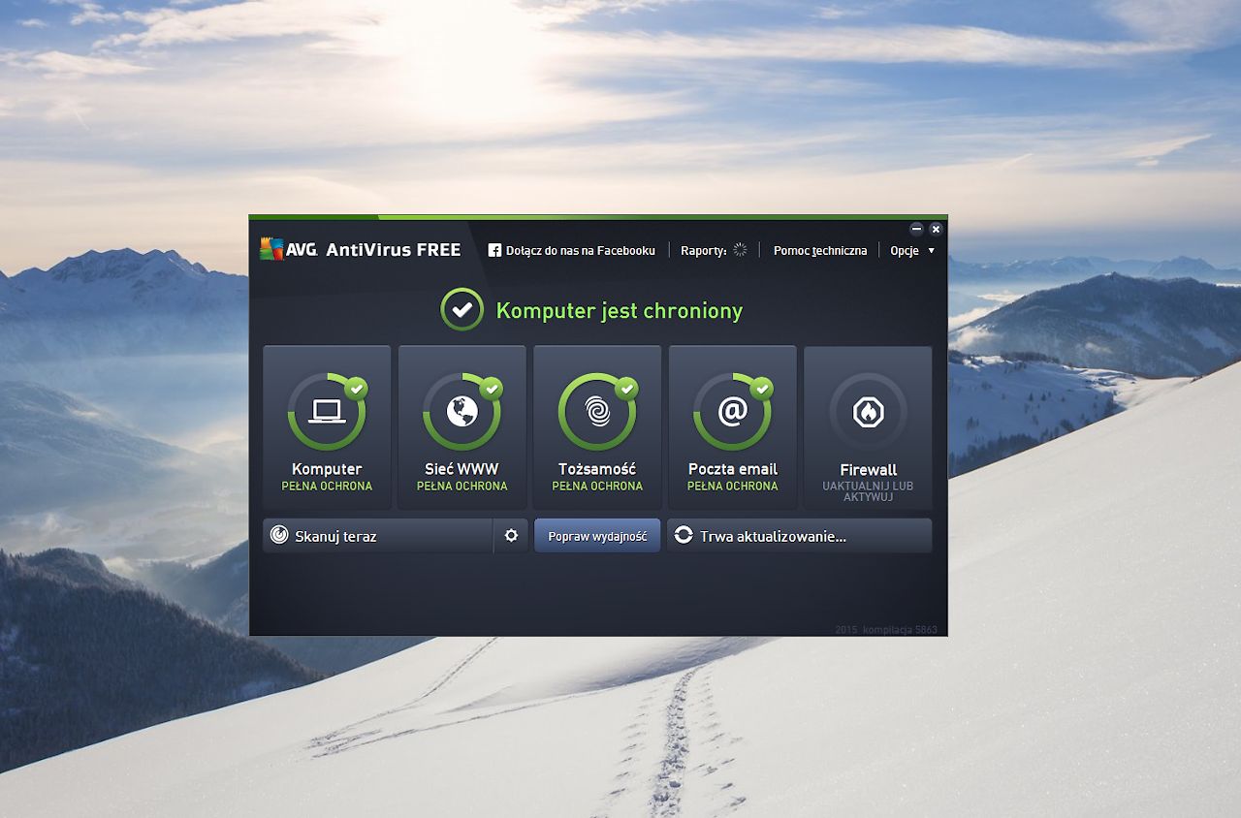This screenshot has height=818, width=1241.
Task: Click the Komputer jest chroniony status checkmark
Action: click(x=461, y=310)
